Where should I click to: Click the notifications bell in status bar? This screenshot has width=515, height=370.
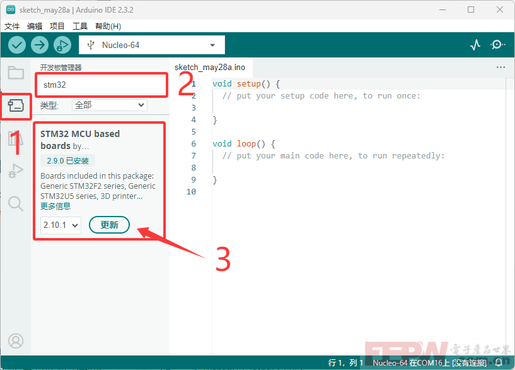499,362
